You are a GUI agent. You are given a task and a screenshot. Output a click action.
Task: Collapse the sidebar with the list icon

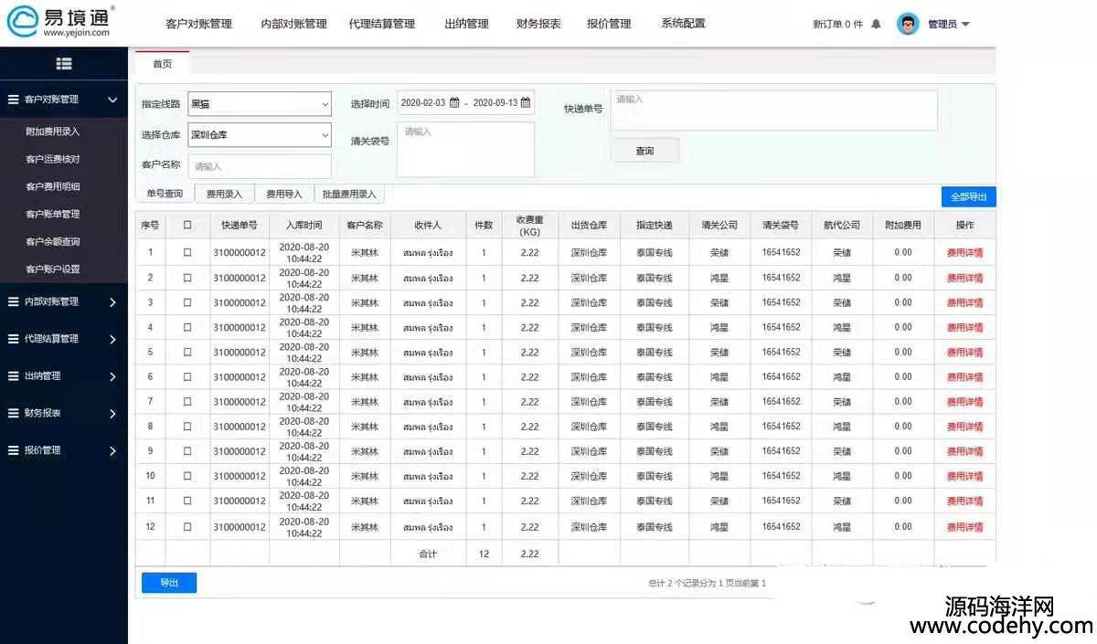tap(63, 63)
